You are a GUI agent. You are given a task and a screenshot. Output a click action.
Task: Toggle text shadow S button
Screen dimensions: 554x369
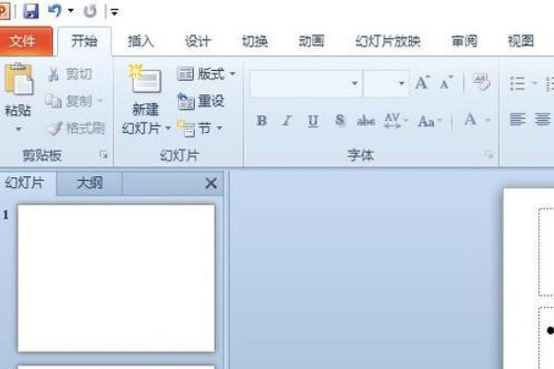click(339, 121)
